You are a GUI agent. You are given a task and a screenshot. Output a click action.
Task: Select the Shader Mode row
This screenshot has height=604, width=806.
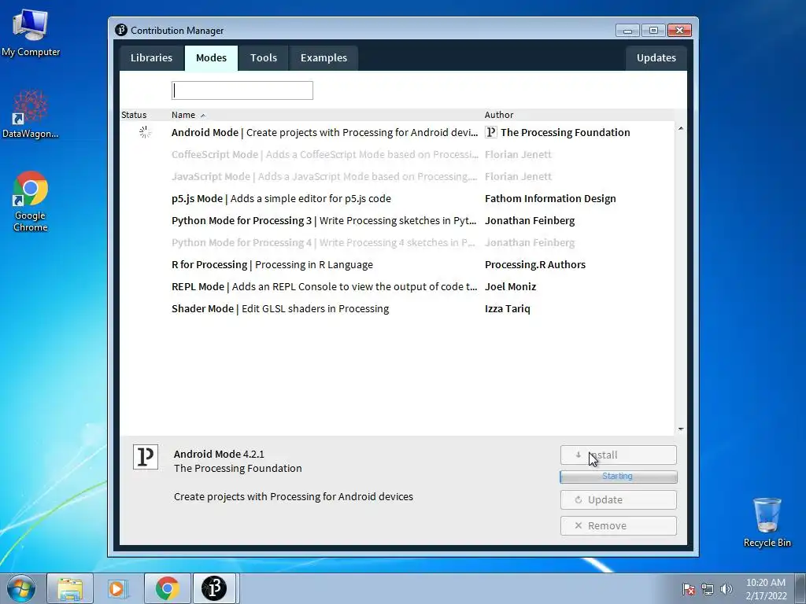397,309
